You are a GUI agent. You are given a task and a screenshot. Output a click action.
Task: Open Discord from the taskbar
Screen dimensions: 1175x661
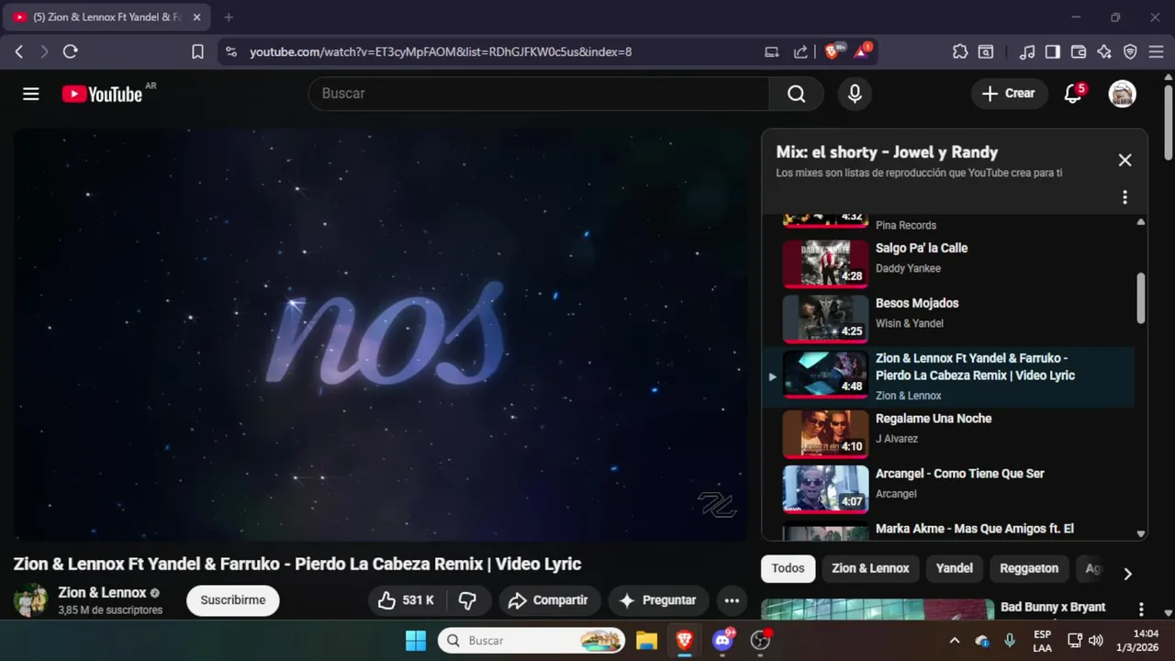coord(722,640)
